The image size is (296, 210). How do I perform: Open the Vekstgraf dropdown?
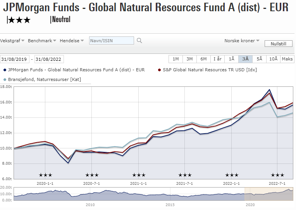(x=12, y=41)
